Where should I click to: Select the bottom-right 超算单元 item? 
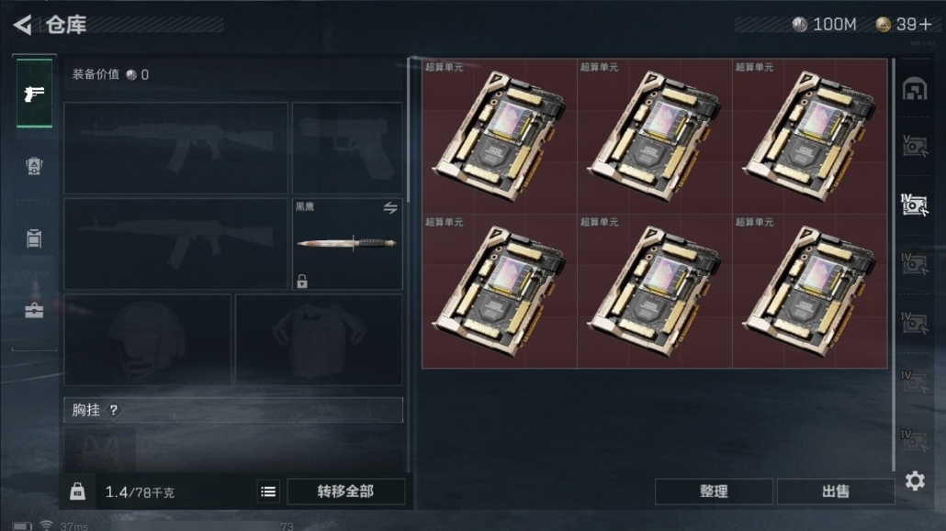tap(810, 291)
